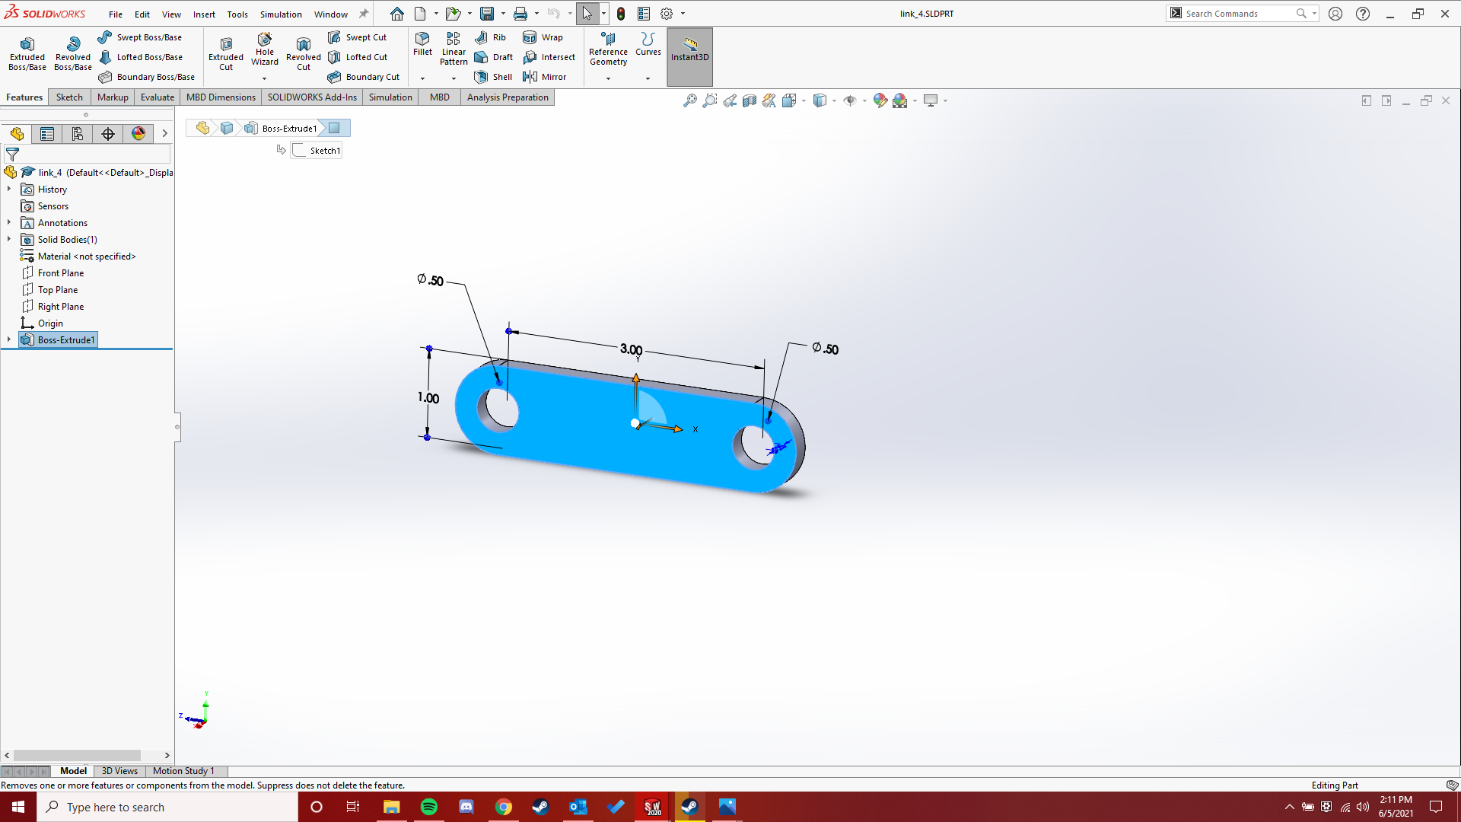This screenshot has height=822, width=1461.
Task: Select the Shell feature tool
Action: (x=493, y=76)
